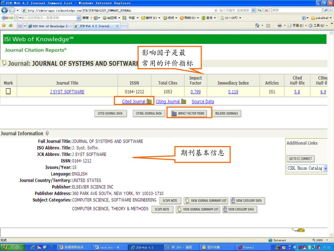Expand the Quick Tabs dropdown arrow
The width and height of the screenshot is (334, 251).
[25, 26]
